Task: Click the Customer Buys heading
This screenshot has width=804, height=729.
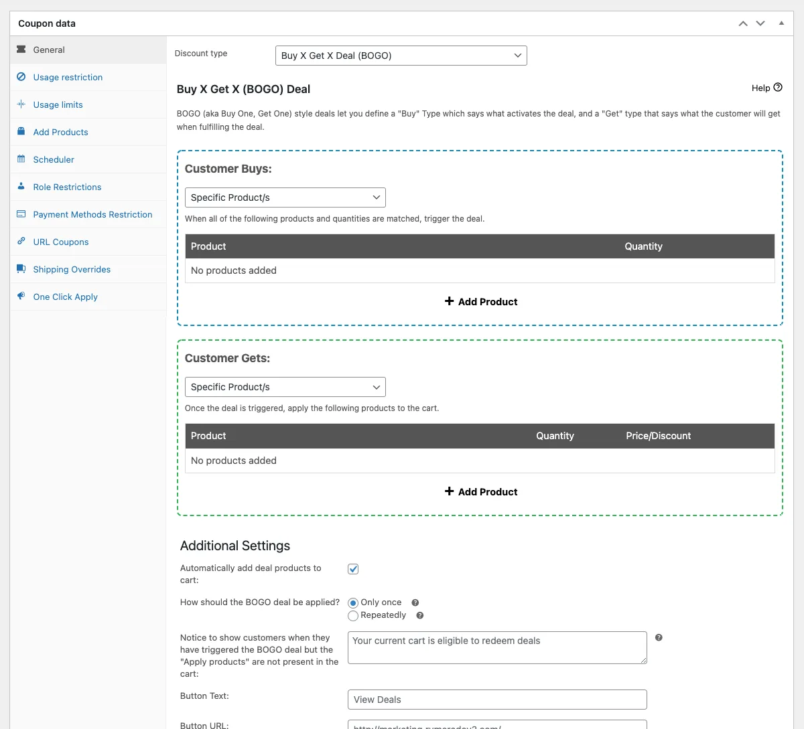Action: click(228, 169)
